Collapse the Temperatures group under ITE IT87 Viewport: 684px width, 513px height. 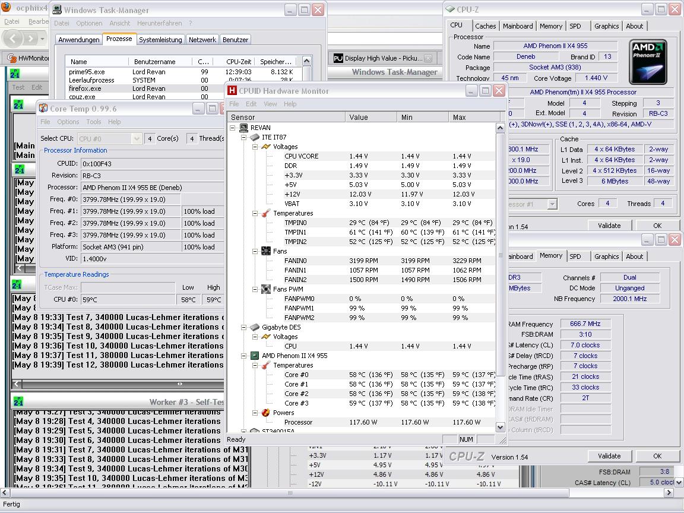(x=255, y=213)
